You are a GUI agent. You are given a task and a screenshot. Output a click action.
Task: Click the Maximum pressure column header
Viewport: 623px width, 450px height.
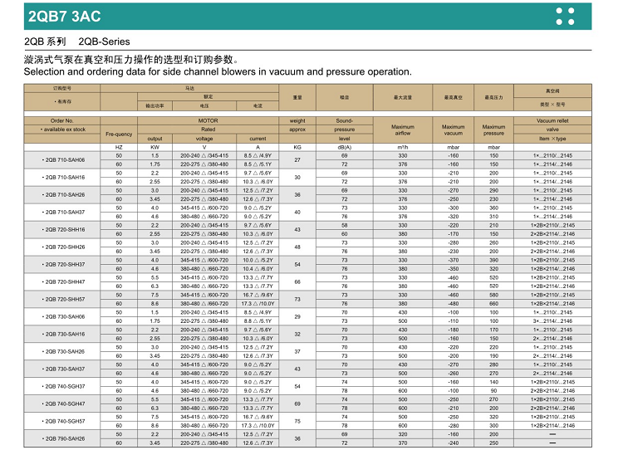493,130
